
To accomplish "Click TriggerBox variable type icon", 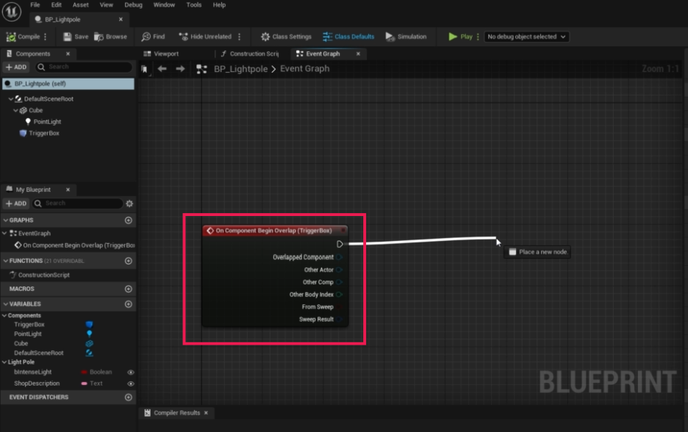I will pos(89,325).
